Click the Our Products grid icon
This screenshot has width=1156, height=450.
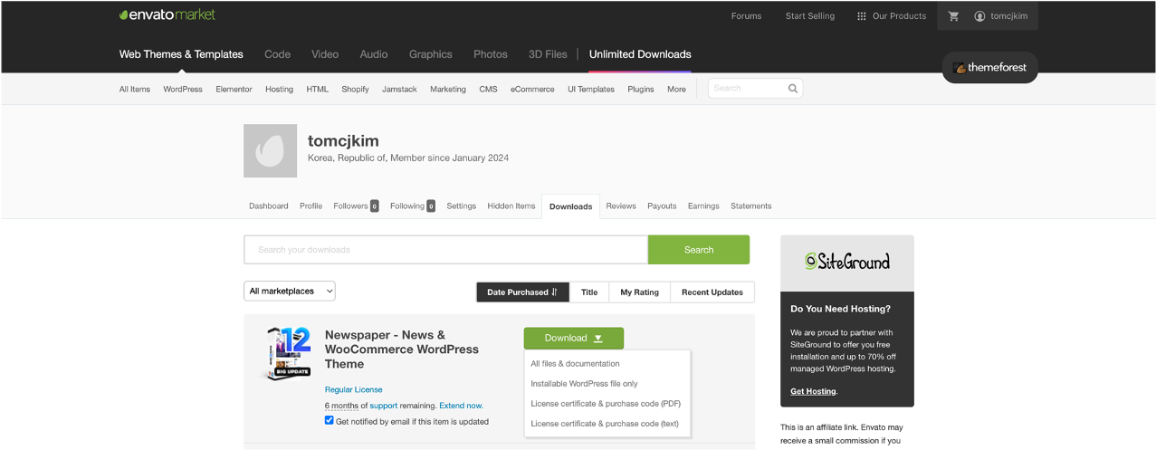tap(862, 16)
